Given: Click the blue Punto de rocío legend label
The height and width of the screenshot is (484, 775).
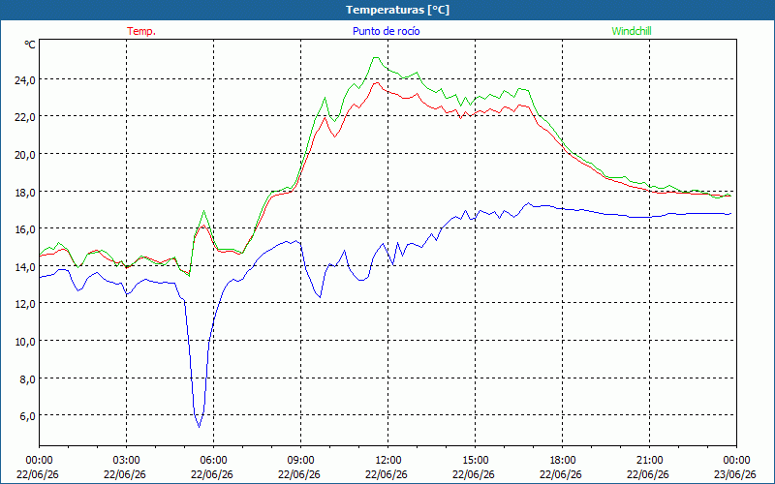Looking at the screenshot, I should 386,31.
